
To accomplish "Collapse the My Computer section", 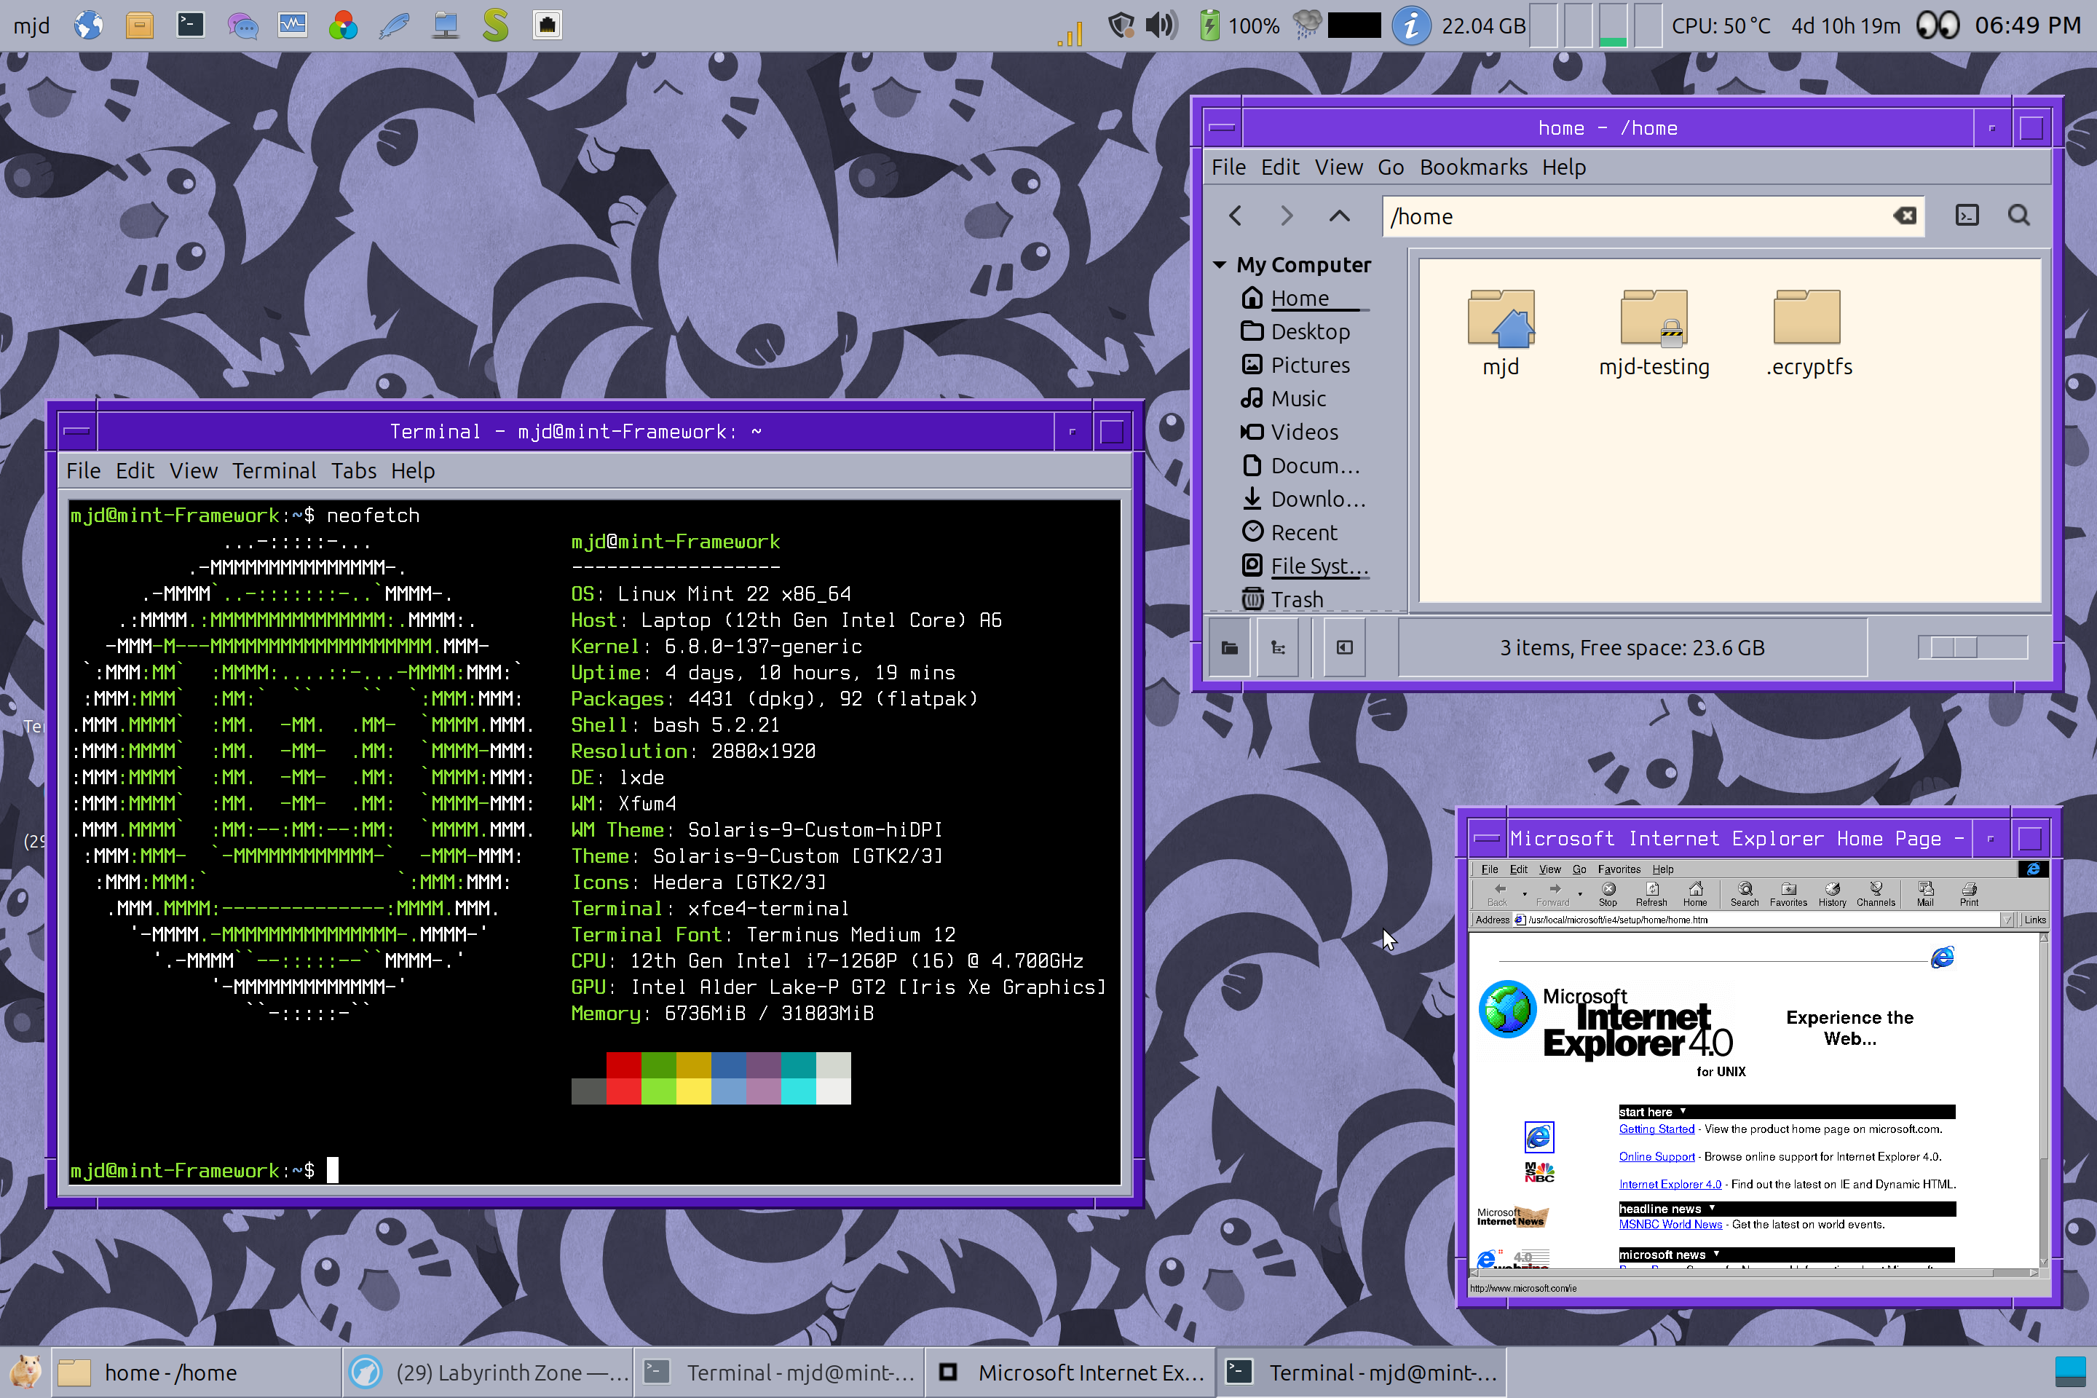I will pos(1220,265).
